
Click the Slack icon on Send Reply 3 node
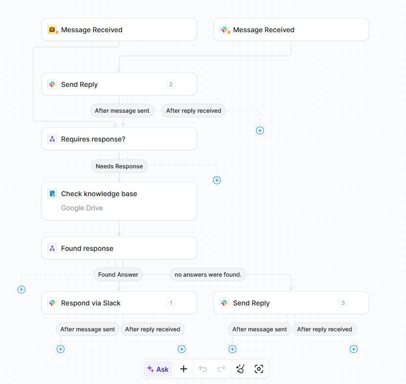(x=224, y=303)
